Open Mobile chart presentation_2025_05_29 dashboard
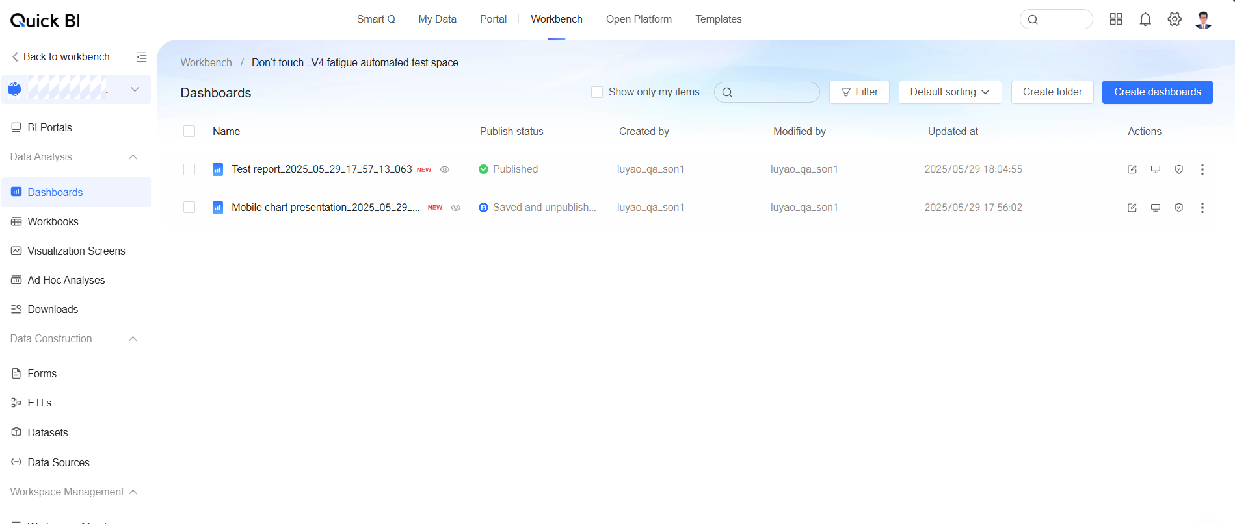1235x524 pixels. click(325, 208)
